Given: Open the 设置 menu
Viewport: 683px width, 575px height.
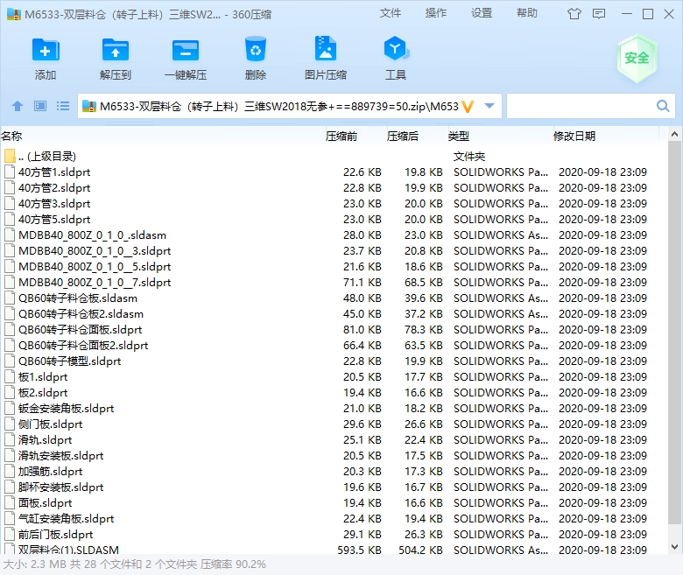Looking at the screenshot, I should [x=482, y=13].
